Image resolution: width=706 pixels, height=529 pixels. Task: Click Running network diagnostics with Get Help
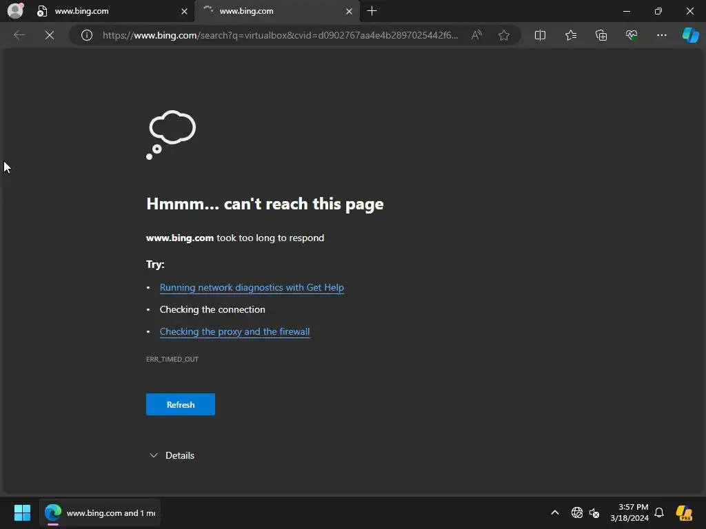point(252,287)
